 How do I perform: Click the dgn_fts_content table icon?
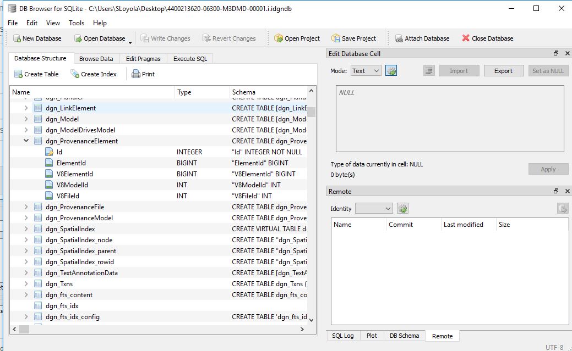tap(38, 294)
